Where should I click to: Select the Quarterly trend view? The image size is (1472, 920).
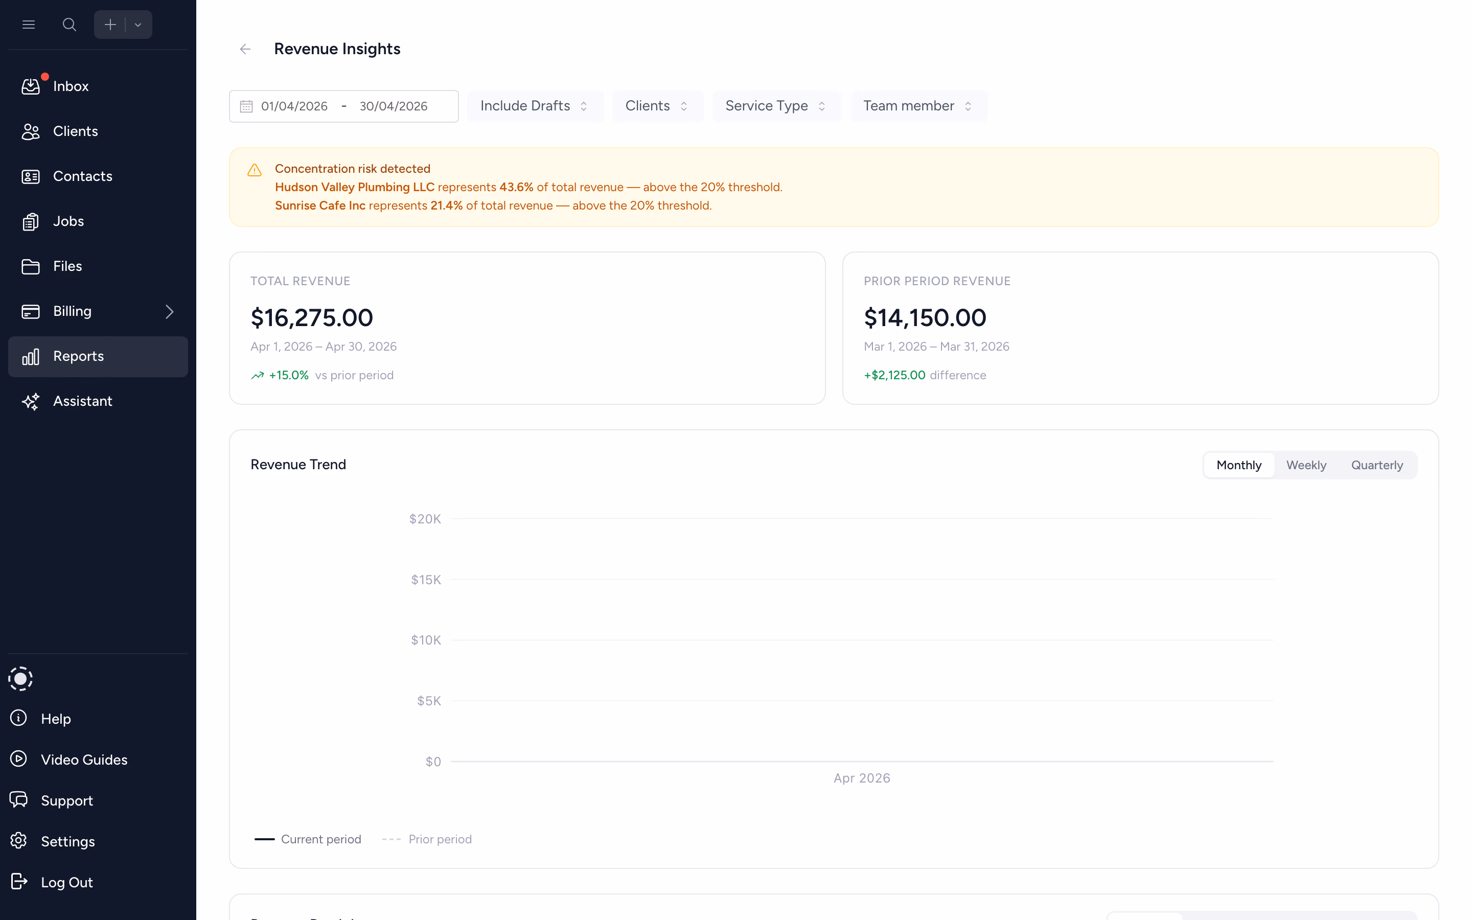[1377, 464]
